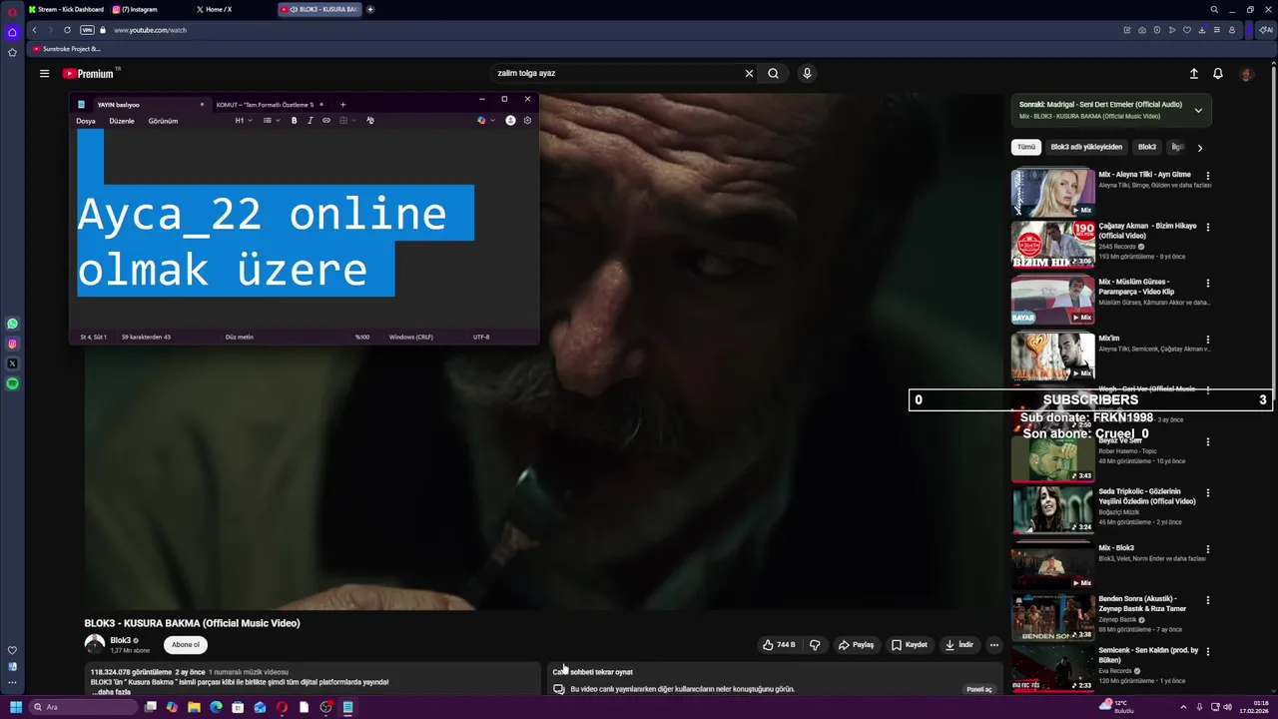Open options for Çağatay Akman video
The image size is (1278, 719).
coord(1207,228)
